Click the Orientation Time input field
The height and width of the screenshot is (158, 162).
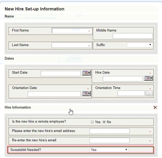[131, 93]
